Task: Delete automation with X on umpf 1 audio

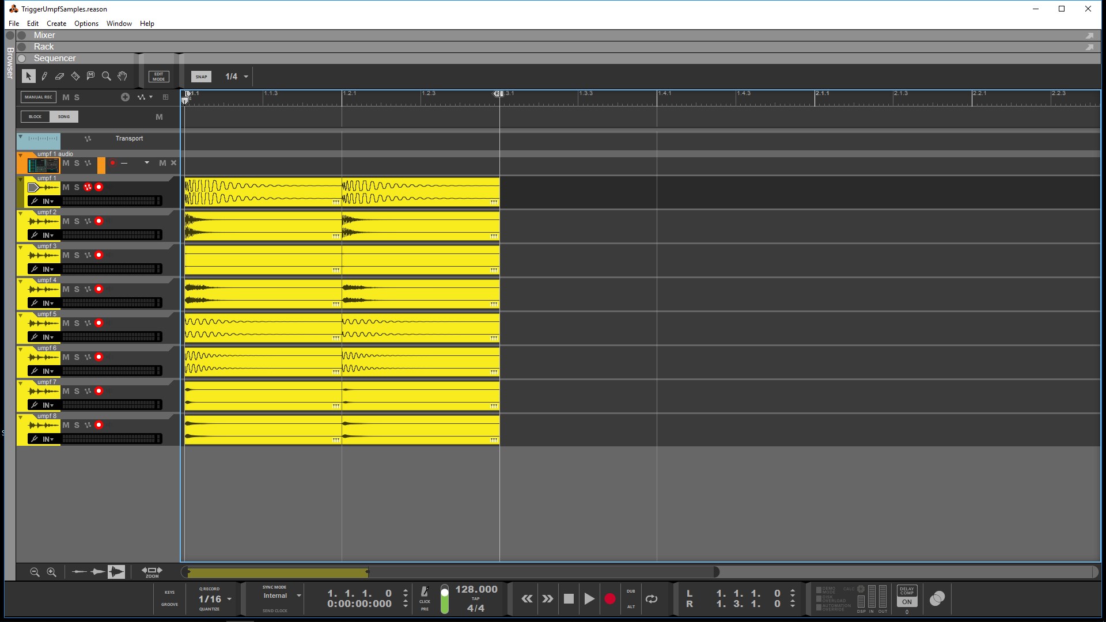Action: tap(173, 163)
